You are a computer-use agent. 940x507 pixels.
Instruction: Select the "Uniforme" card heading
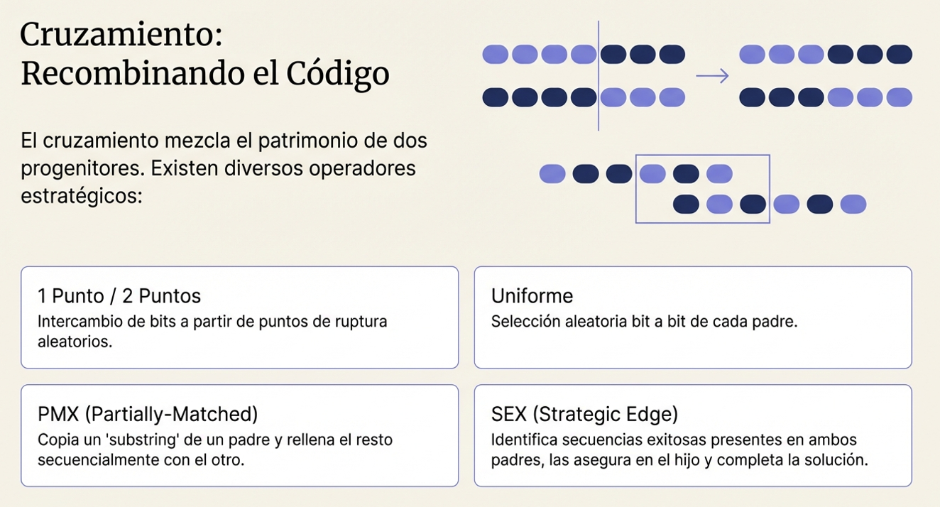(x=532, y=295)
